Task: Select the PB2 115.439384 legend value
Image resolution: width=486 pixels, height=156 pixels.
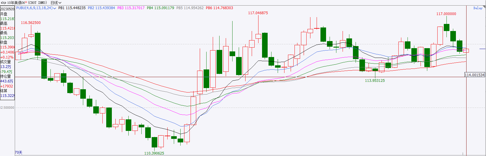Action: 102,8
